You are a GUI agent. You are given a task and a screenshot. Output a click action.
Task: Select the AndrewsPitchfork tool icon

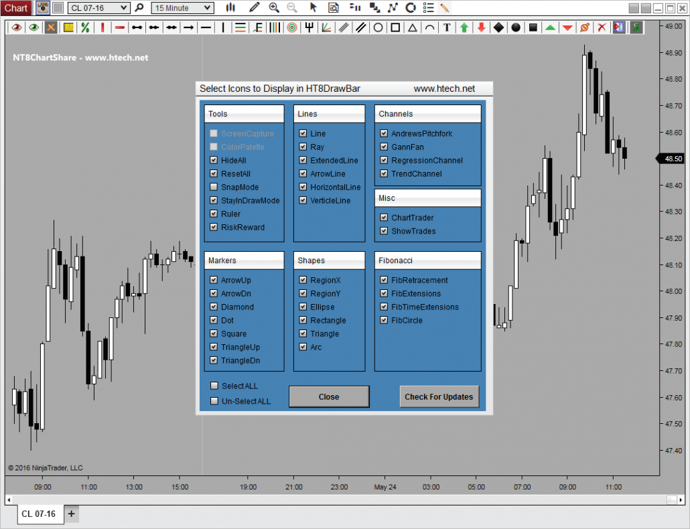click(x=309, y=27)
